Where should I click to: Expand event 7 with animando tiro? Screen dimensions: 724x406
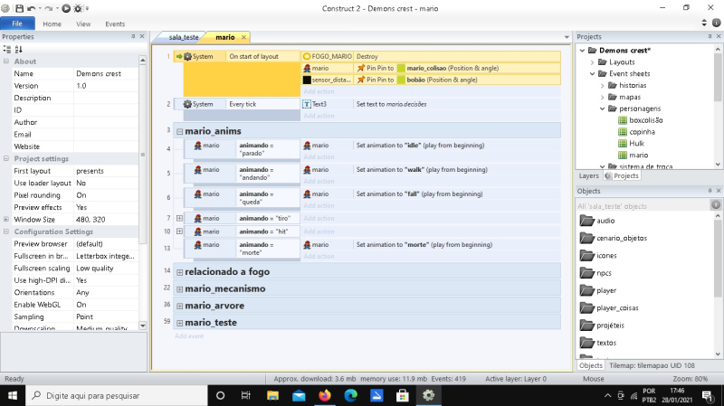[x=179, y=218]
